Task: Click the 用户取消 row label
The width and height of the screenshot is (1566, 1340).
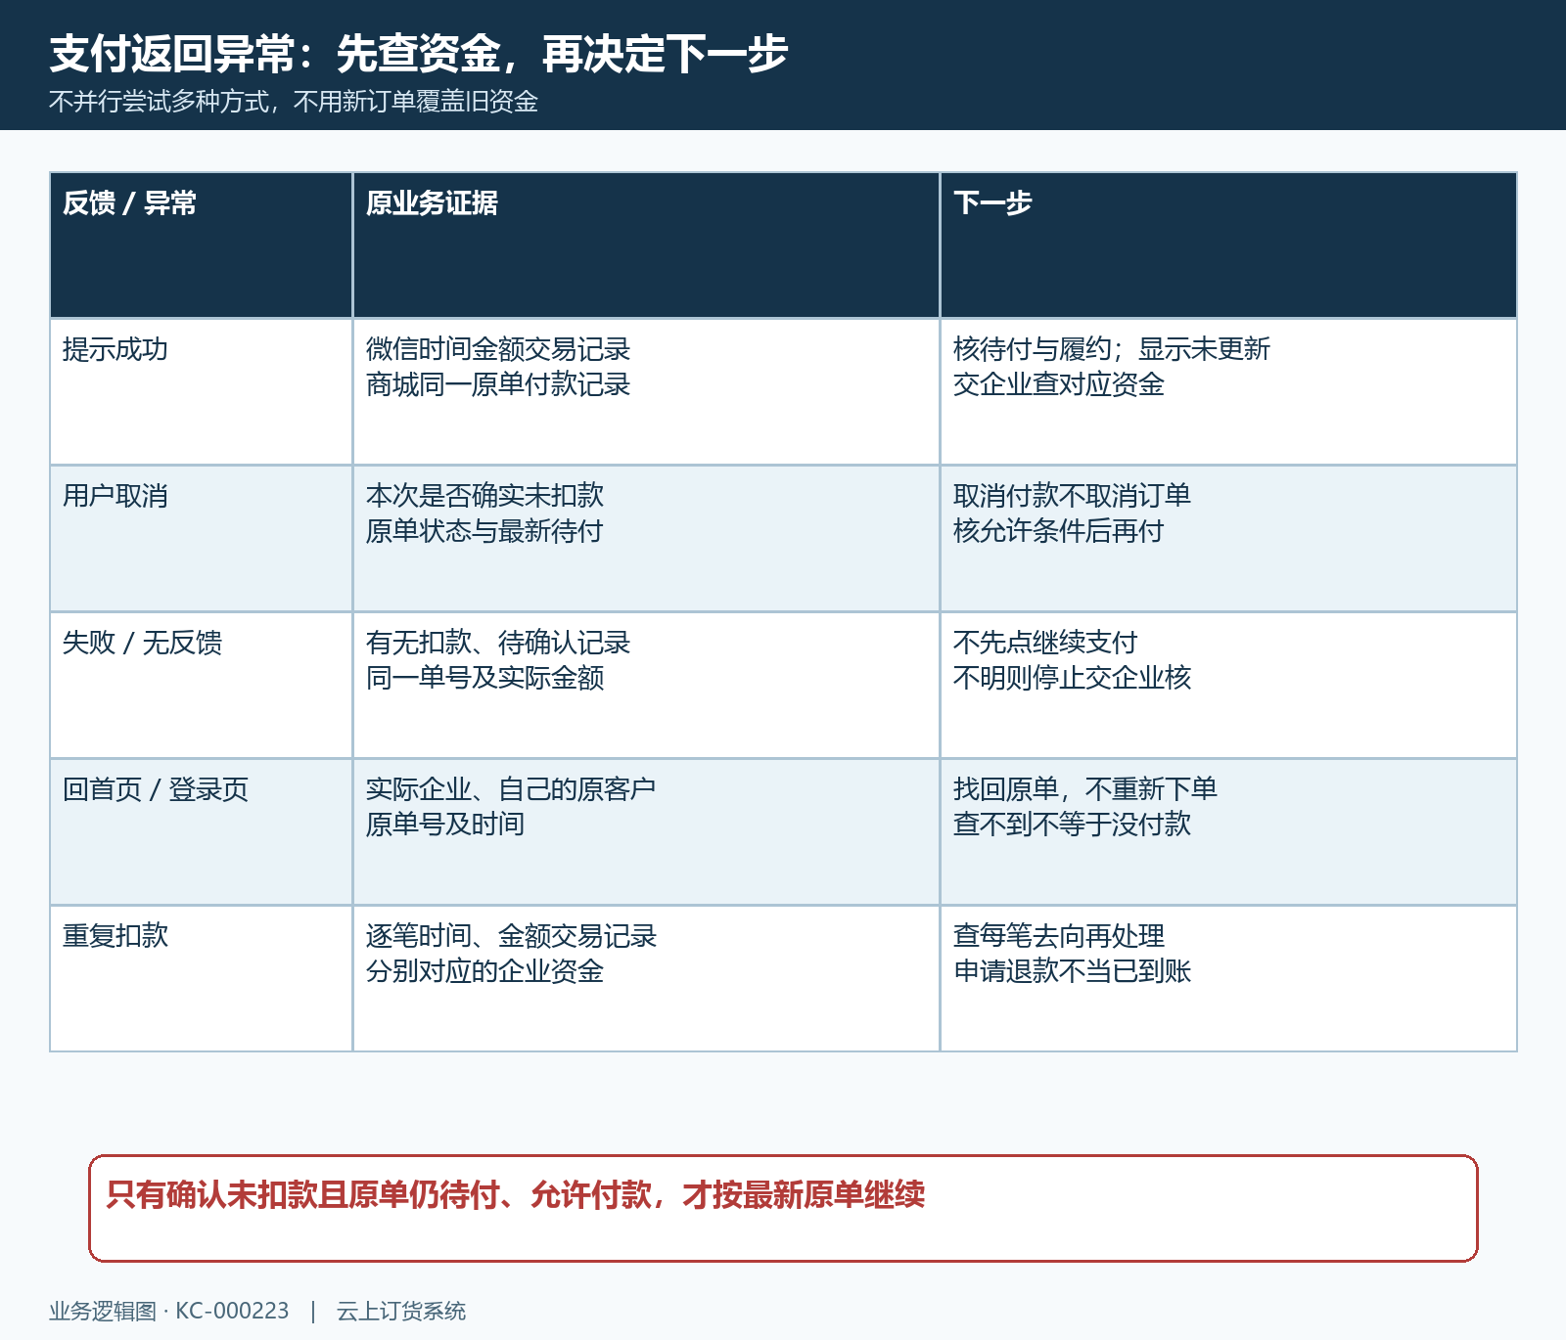Action: [115, 496]
